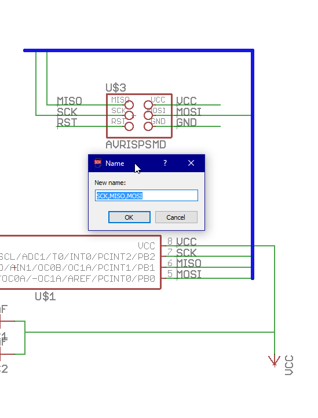This screenshot has height=418, width=318.
Task: Confirm the bus name with OK
Action: click(x=129, y=217)
